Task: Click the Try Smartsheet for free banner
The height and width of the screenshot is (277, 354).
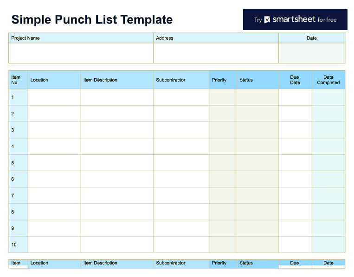Action: (295, 20)
